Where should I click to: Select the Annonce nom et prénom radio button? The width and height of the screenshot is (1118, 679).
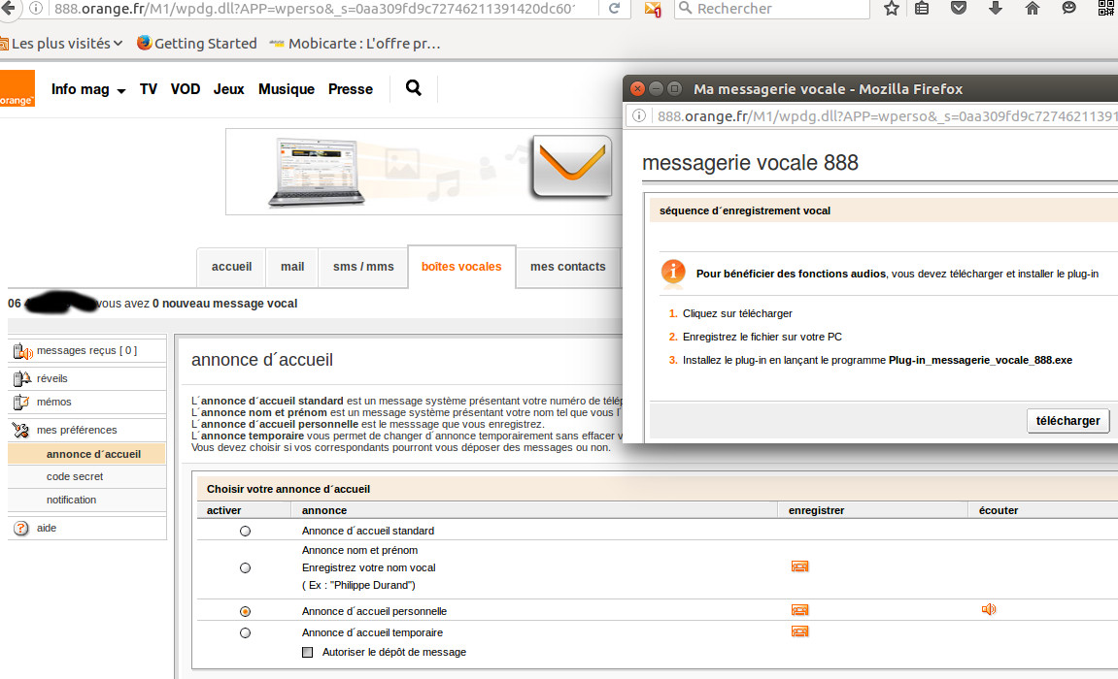pos(246,568)
